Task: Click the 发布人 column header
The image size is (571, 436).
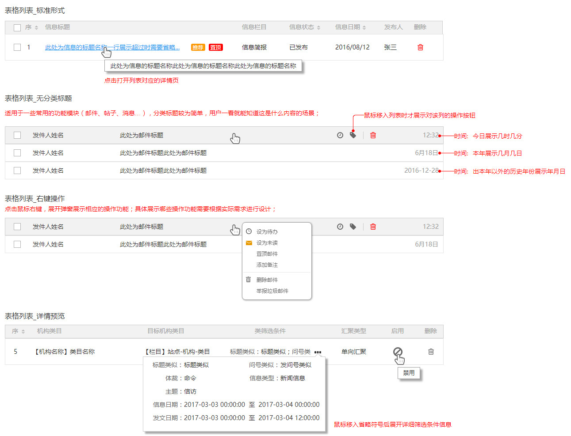Action: click(394, 27)
